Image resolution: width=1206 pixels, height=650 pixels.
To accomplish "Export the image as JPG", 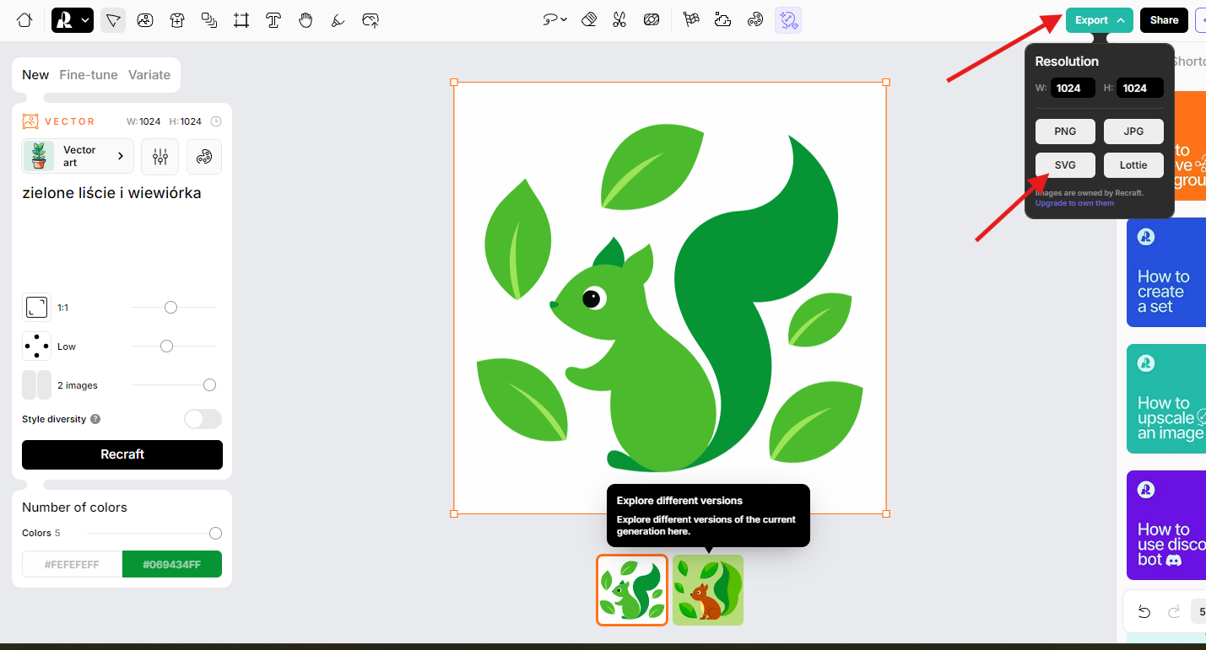I will point(1133,132).
